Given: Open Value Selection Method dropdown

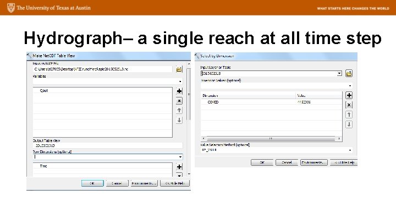Looking at the screenshot, I should (x=350, y=150).
